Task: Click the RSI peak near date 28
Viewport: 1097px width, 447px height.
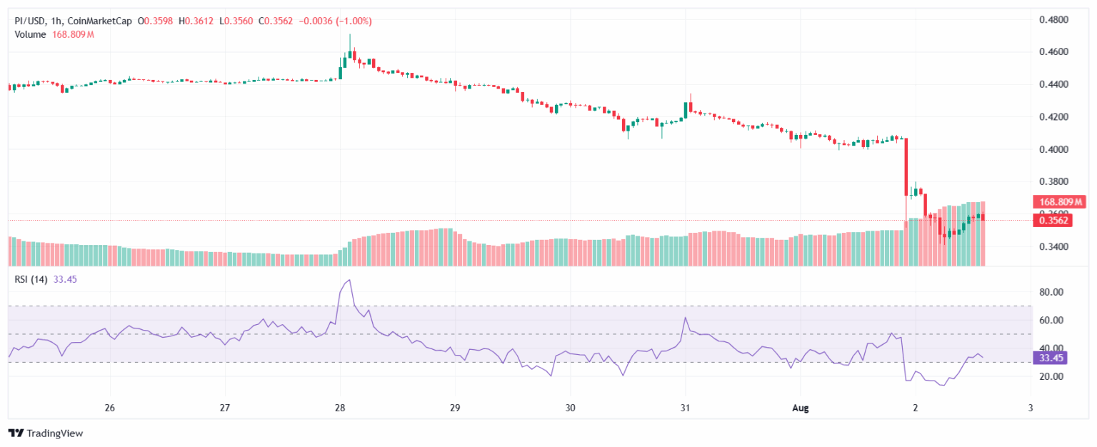Action: pos(349,281)
